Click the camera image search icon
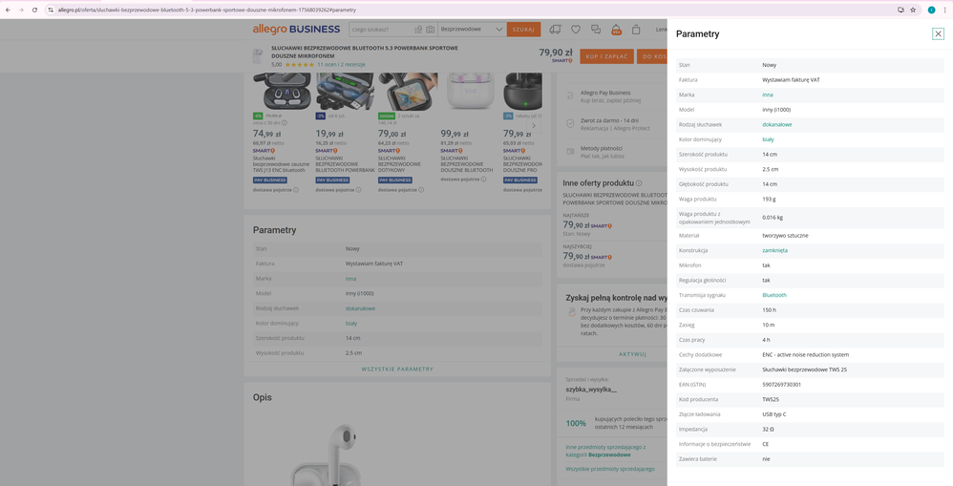The image size is (953, 486). coord(430,30)
